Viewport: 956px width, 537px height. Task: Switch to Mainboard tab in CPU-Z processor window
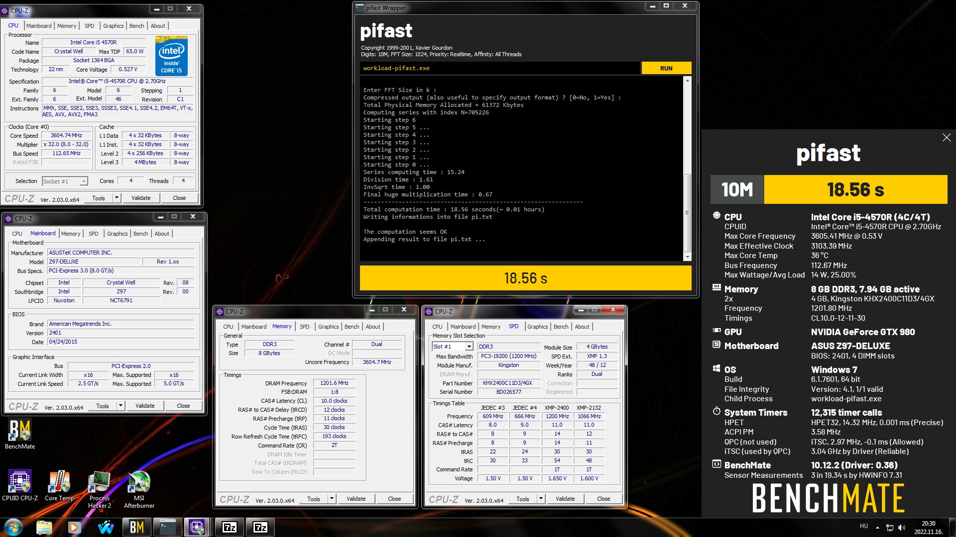click(39, 26)
